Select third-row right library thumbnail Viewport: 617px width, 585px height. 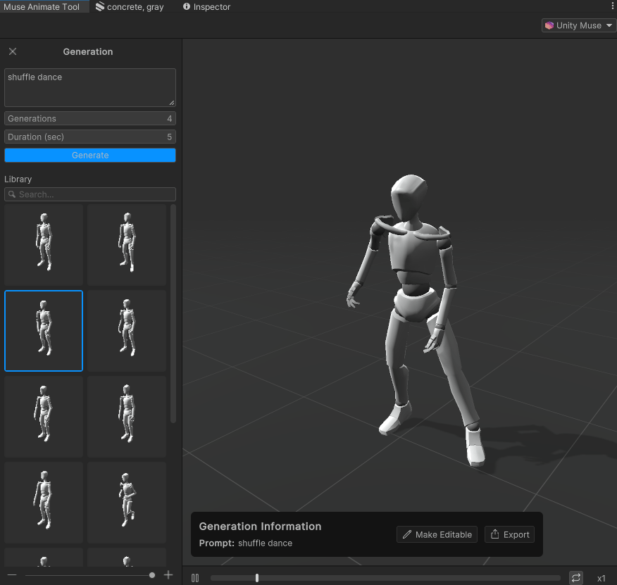[x=127, y=417]
